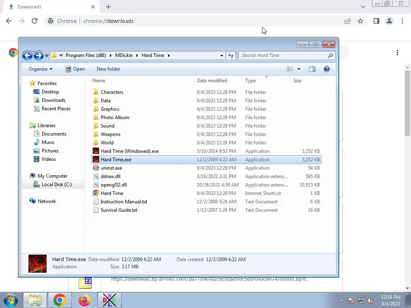Screen dimensions: 411x308
Task: Open a new Chrome tab
Action: [108, 7]
